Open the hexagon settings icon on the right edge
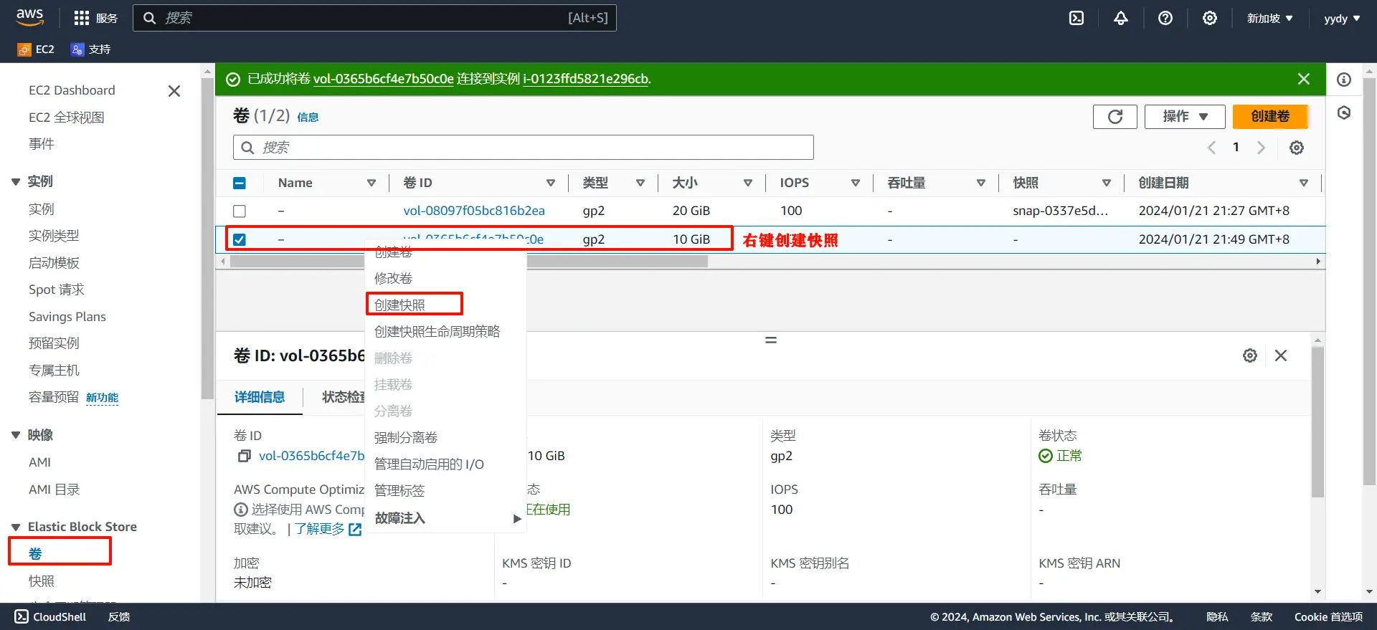The width and height of the screenshot is (1377, 630). (1344, 113)
